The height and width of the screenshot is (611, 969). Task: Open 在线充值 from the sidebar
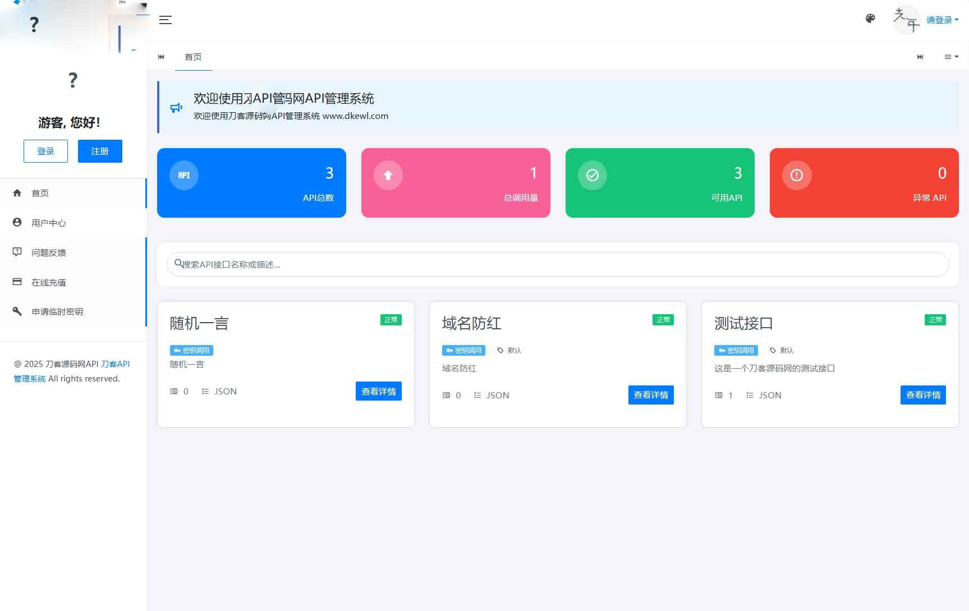48,282
